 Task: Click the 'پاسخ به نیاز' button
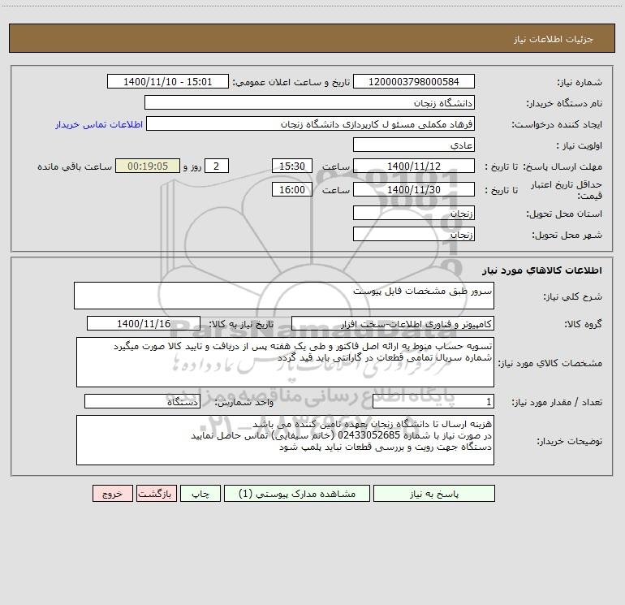point(434,493)
